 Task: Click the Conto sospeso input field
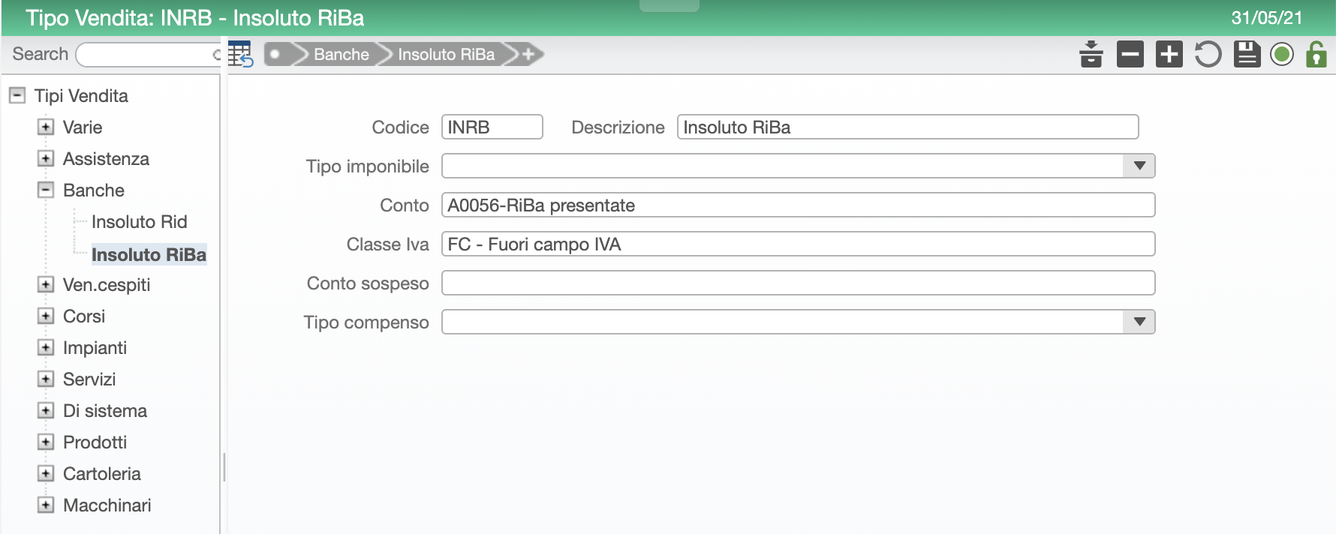coord(798,283)
